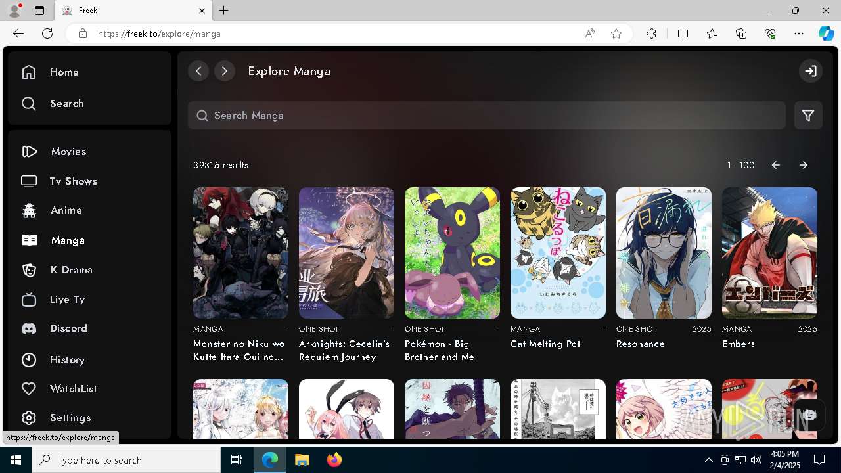Open WatchList heart icon
Viewport: 841px width, 473px height.
29,389
